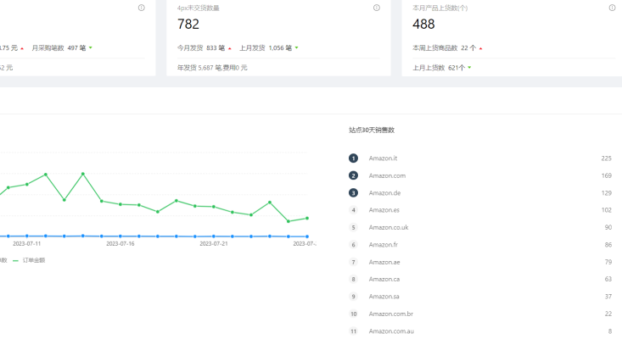Click the 站点30天销售数 panel title
Screen dimensions: 622x339
371,131
